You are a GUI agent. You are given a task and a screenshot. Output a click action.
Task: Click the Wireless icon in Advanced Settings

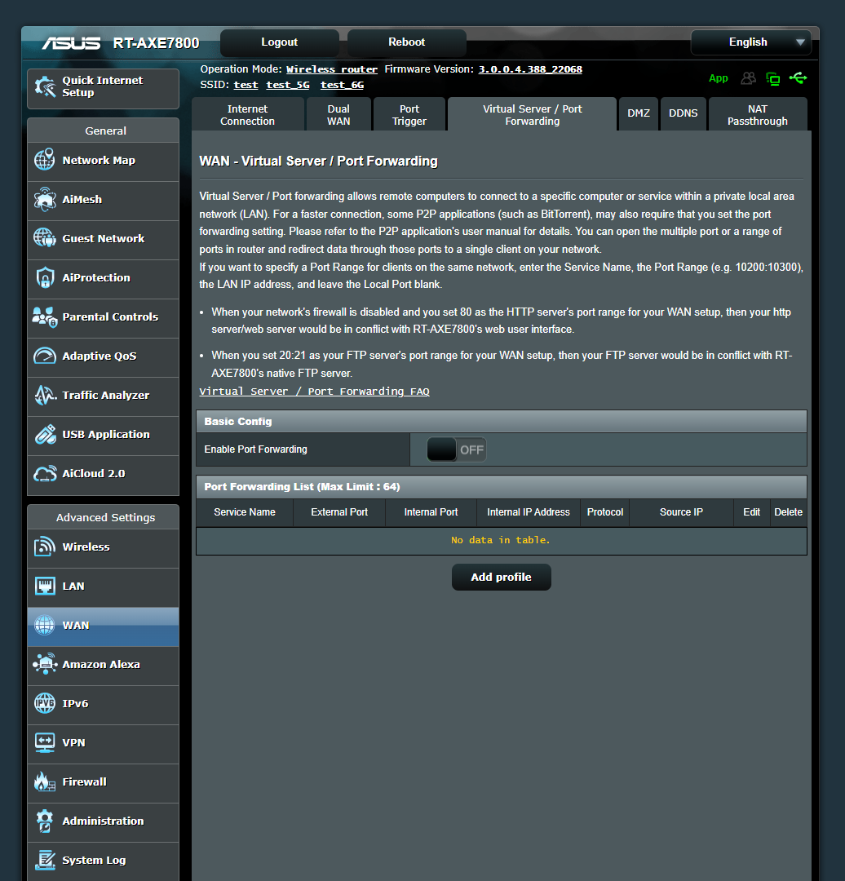[x=45, y=547]
